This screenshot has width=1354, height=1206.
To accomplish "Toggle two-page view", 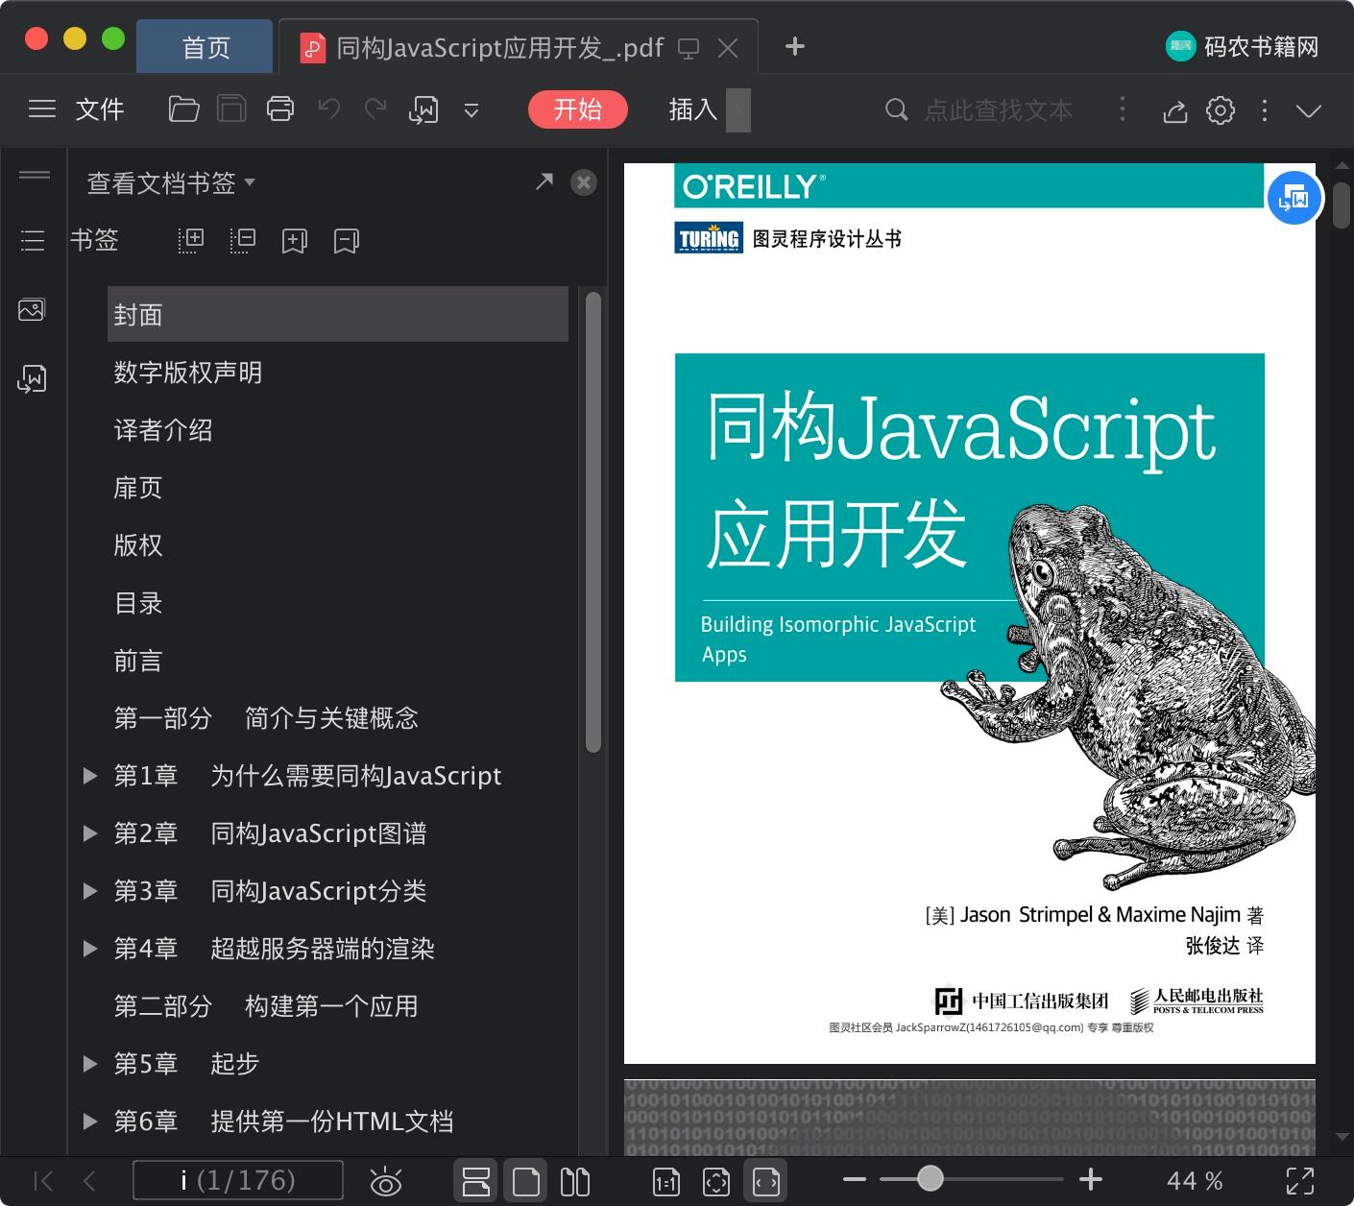I will 574,1181.
